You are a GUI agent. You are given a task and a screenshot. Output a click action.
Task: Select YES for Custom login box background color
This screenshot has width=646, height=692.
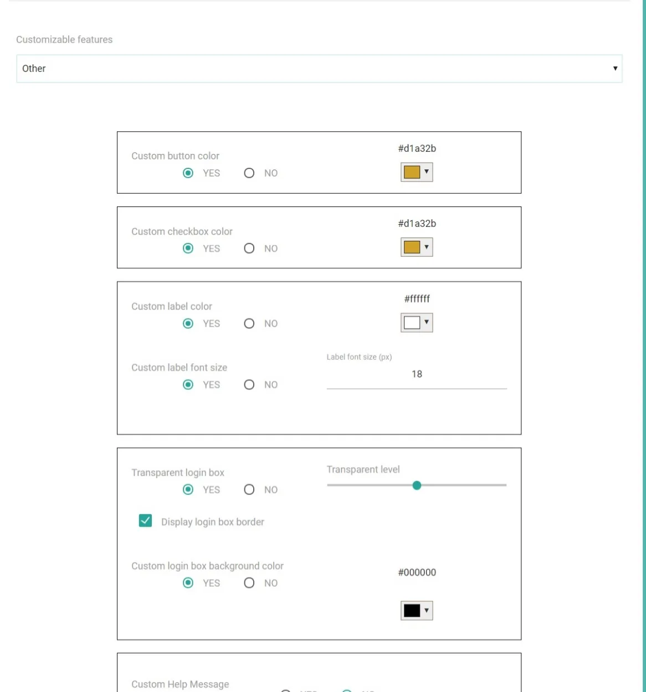(188, 583)
